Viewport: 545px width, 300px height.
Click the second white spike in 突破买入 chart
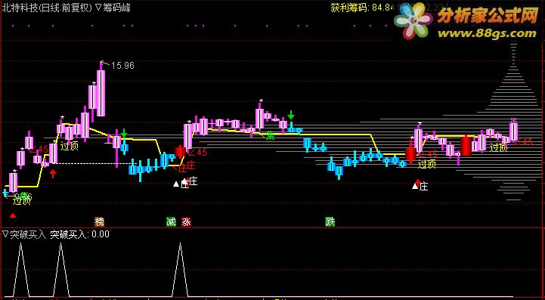click(x=60, y=270)
